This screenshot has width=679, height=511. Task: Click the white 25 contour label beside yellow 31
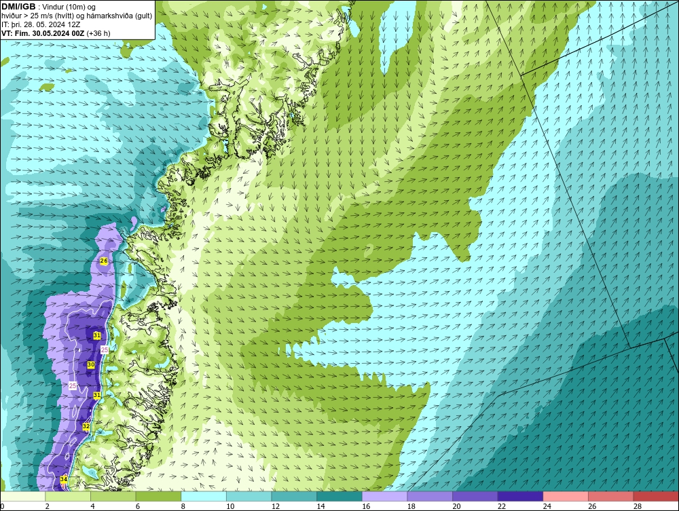(x=105, y=349)
